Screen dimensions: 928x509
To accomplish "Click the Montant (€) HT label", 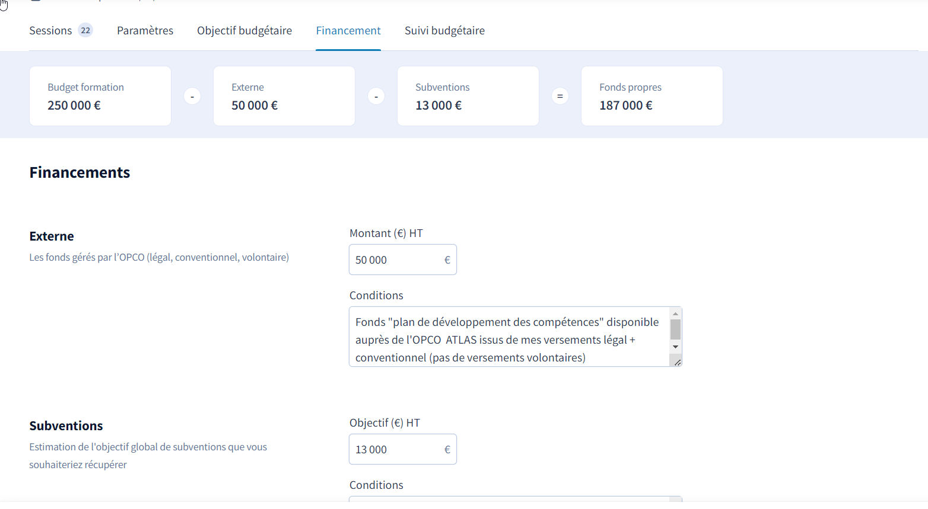I will tap(386, 233).
